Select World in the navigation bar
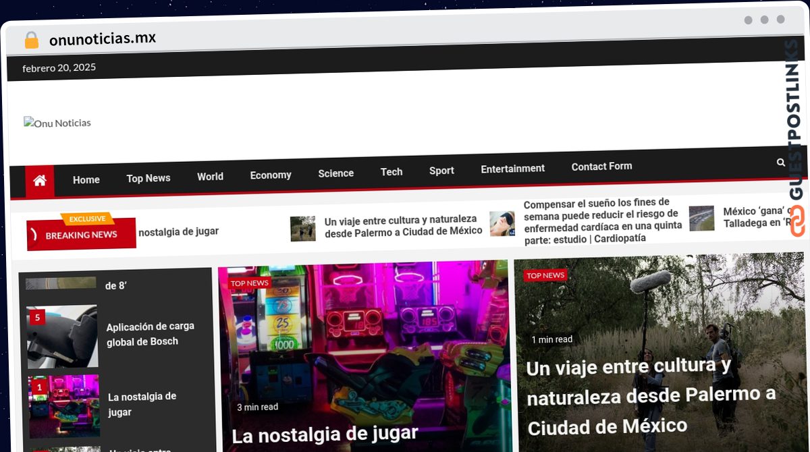 [x=210, y=177]
